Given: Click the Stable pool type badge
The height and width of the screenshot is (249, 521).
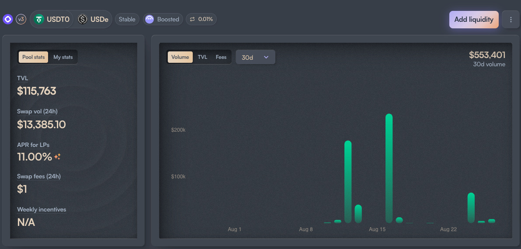Looking at the screenshot, I should point(127,19).
